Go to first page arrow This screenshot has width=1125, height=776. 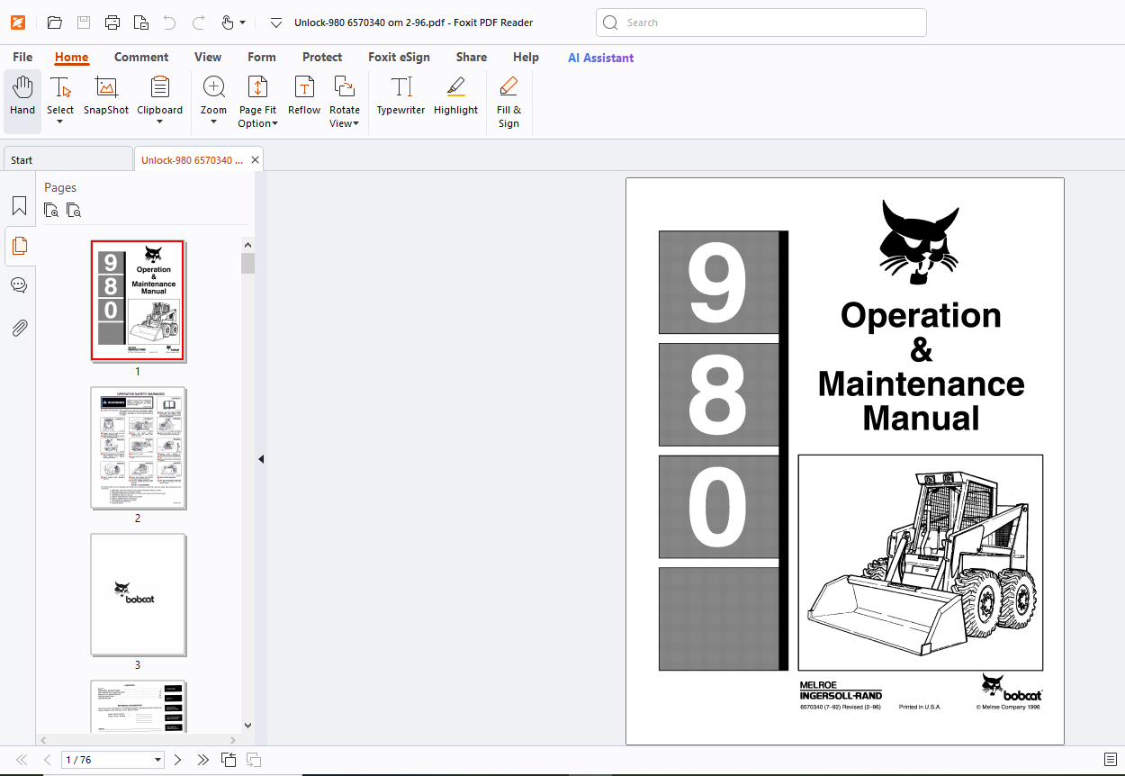22,760
